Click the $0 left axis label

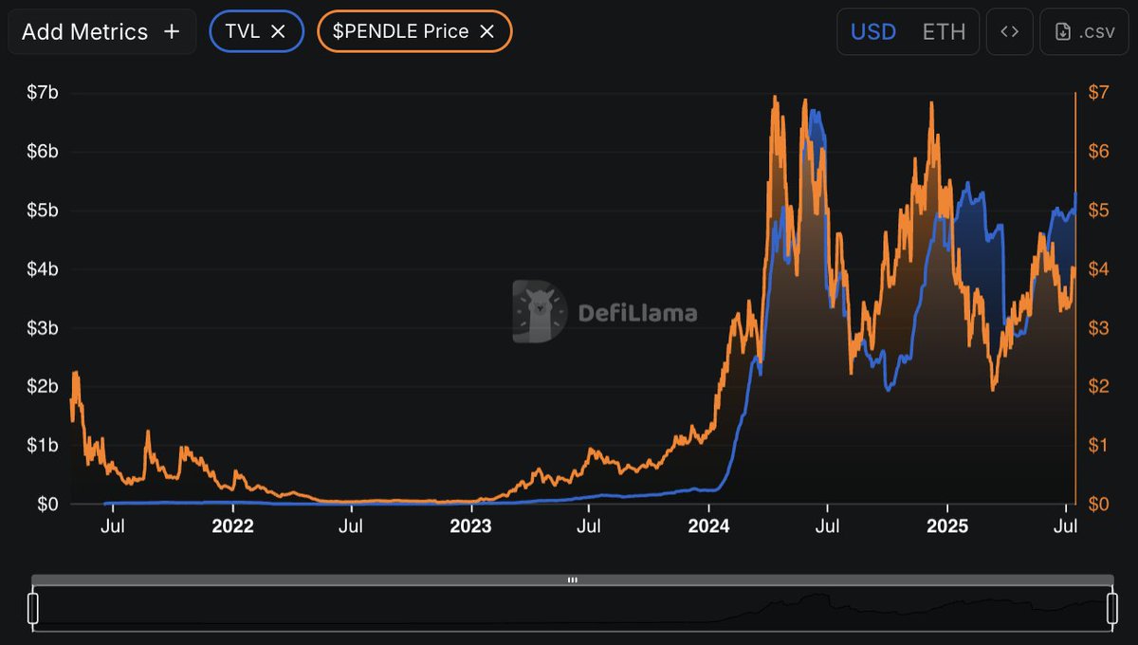point(47,504)
